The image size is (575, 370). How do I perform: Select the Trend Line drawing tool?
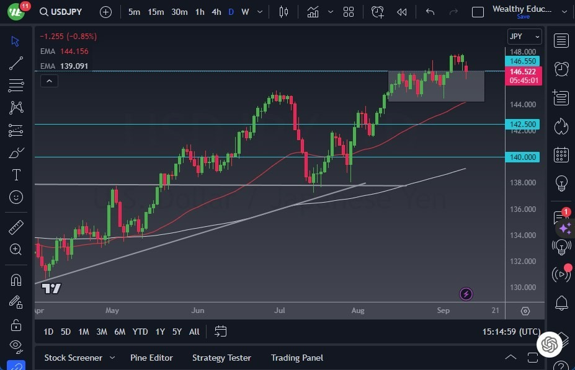coord(16,63)
